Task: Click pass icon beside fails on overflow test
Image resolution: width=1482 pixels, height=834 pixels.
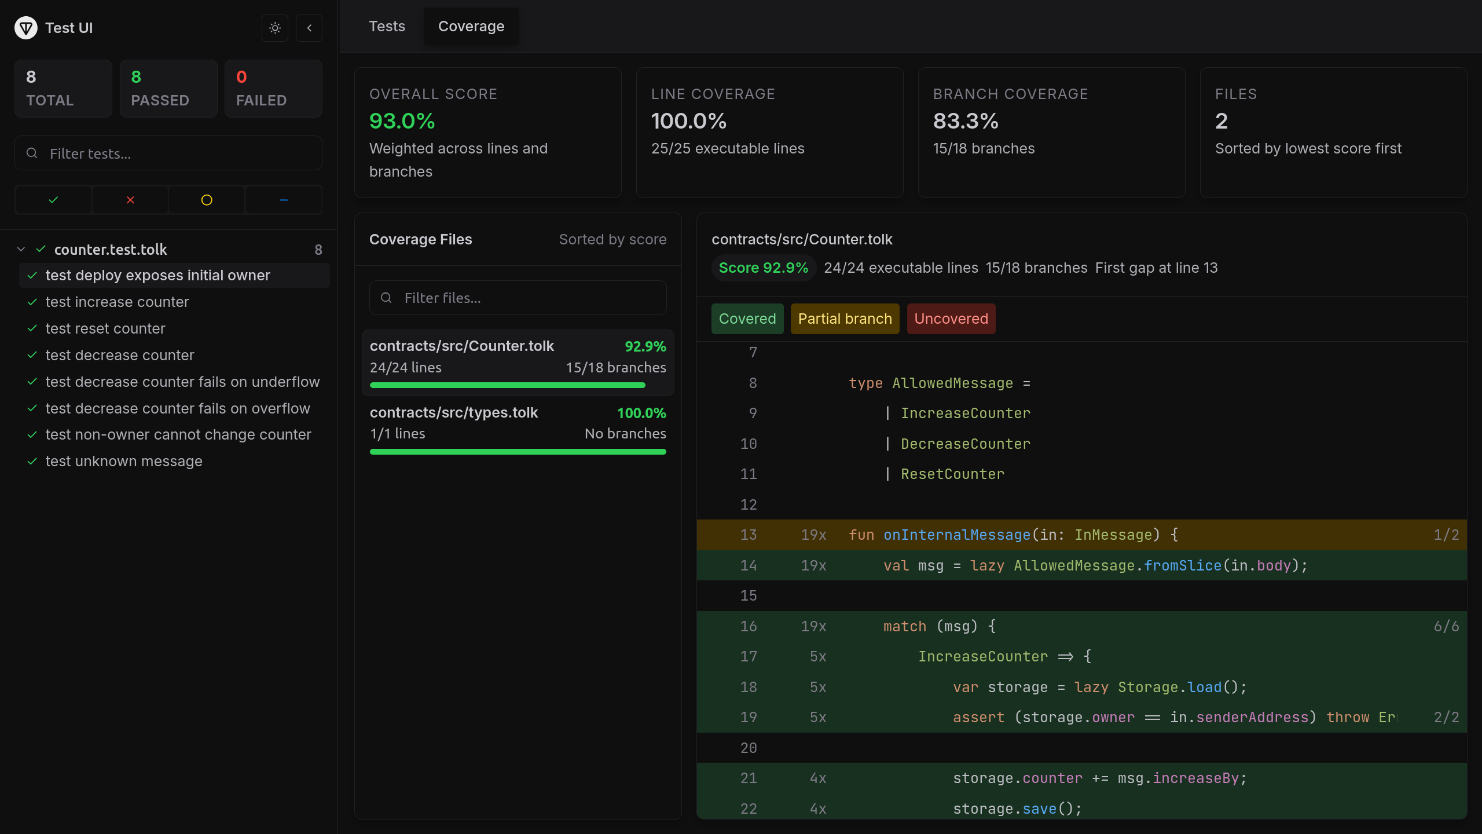Action: (33, 409)
